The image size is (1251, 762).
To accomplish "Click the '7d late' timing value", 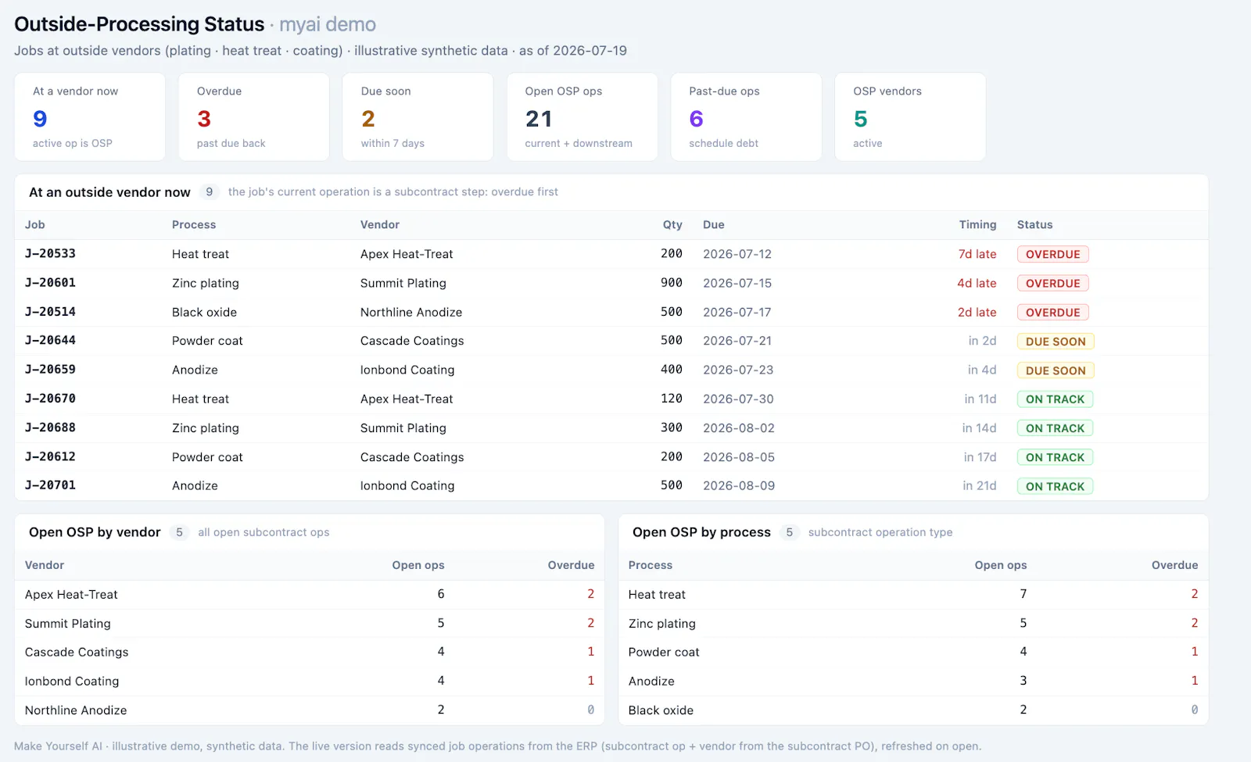I will click(x=977, y=254).
